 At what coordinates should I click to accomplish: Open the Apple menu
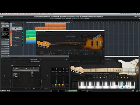(1, 14)
